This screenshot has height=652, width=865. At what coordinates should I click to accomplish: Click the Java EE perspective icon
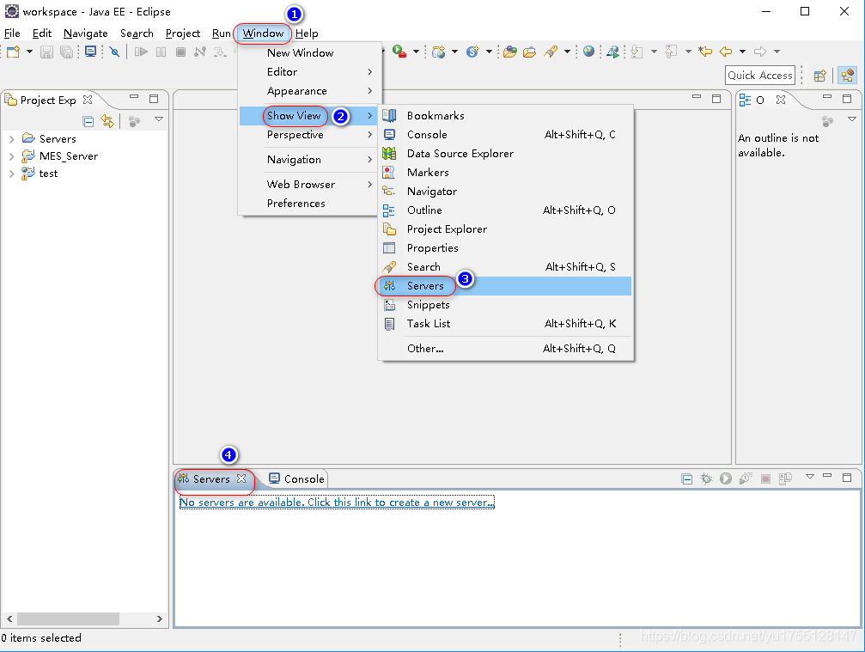pos(847,76)
